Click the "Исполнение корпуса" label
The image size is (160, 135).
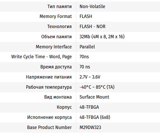pos(49,117)
